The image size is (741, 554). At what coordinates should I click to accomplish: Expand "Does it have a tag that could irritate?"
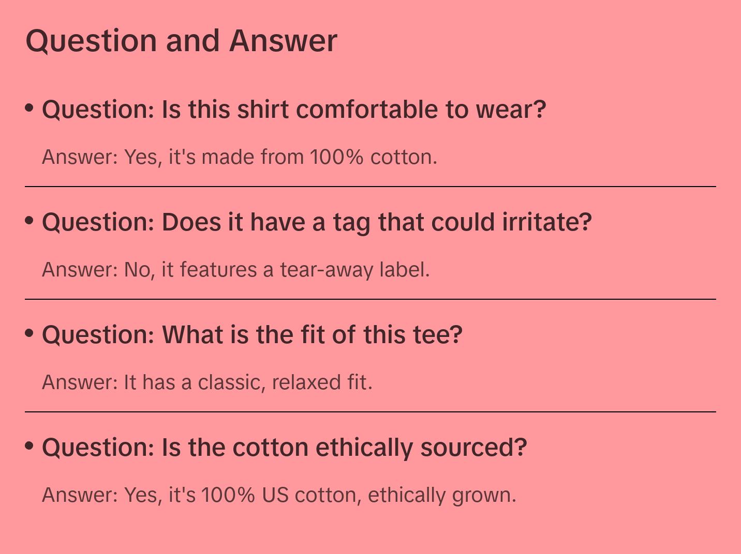tap(317, 222)
